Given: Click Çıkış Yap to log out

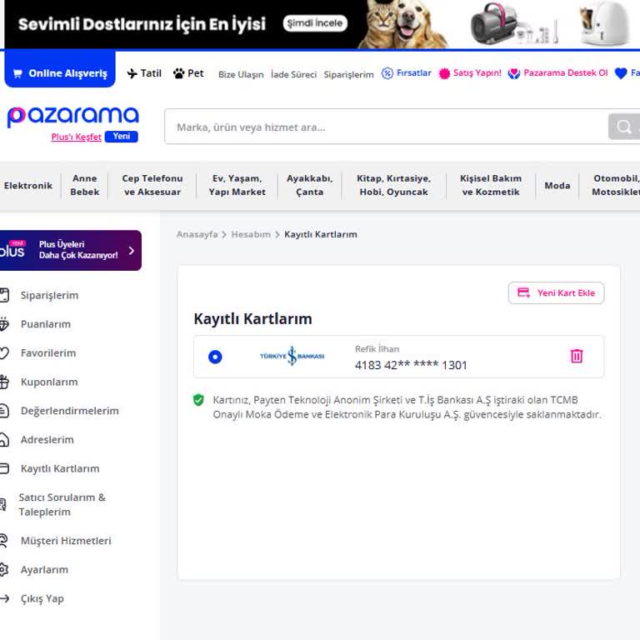Looking at the screenshot, I should click(42, 599).
